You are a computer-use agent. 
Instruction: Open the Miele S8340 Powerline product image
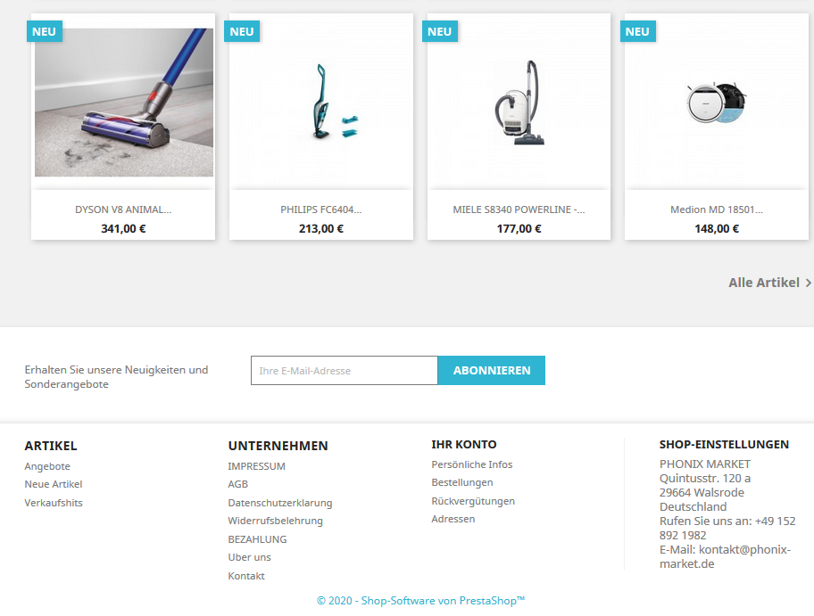pos(519,103)
